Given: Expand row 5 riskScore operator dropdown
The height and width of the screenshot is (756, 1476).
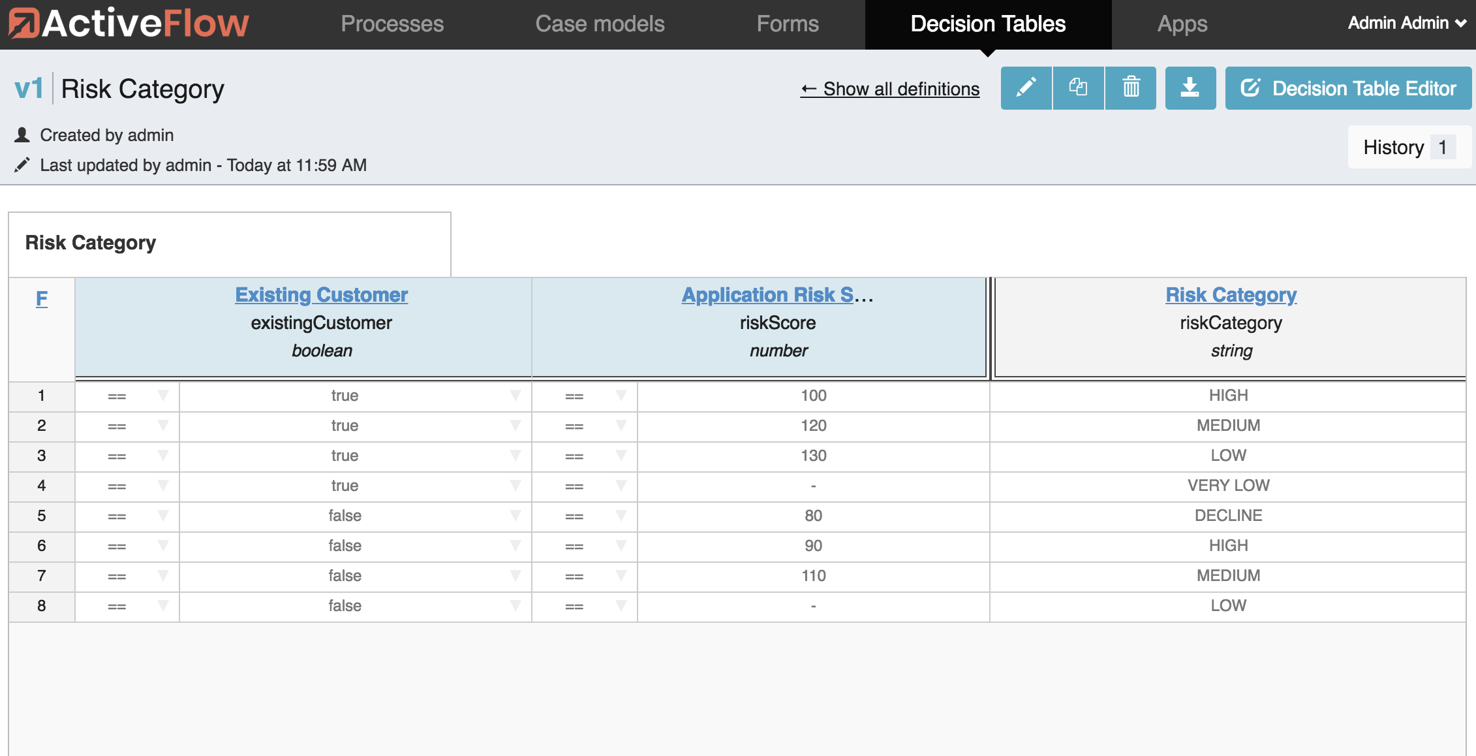Looking at the screenshot, I should coord(621,516).
